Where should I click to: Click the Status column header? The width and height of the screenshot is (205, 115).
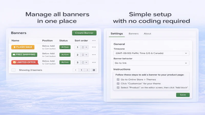point(63,41)
